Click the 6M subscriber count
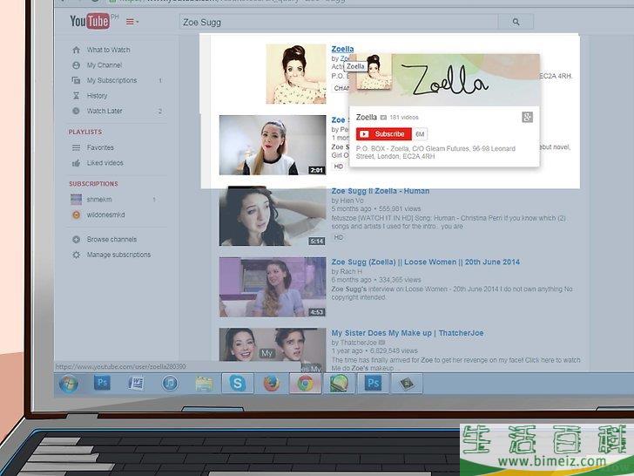Image resolution: width=634 pixels, height=476 pixels. [420, 134]
